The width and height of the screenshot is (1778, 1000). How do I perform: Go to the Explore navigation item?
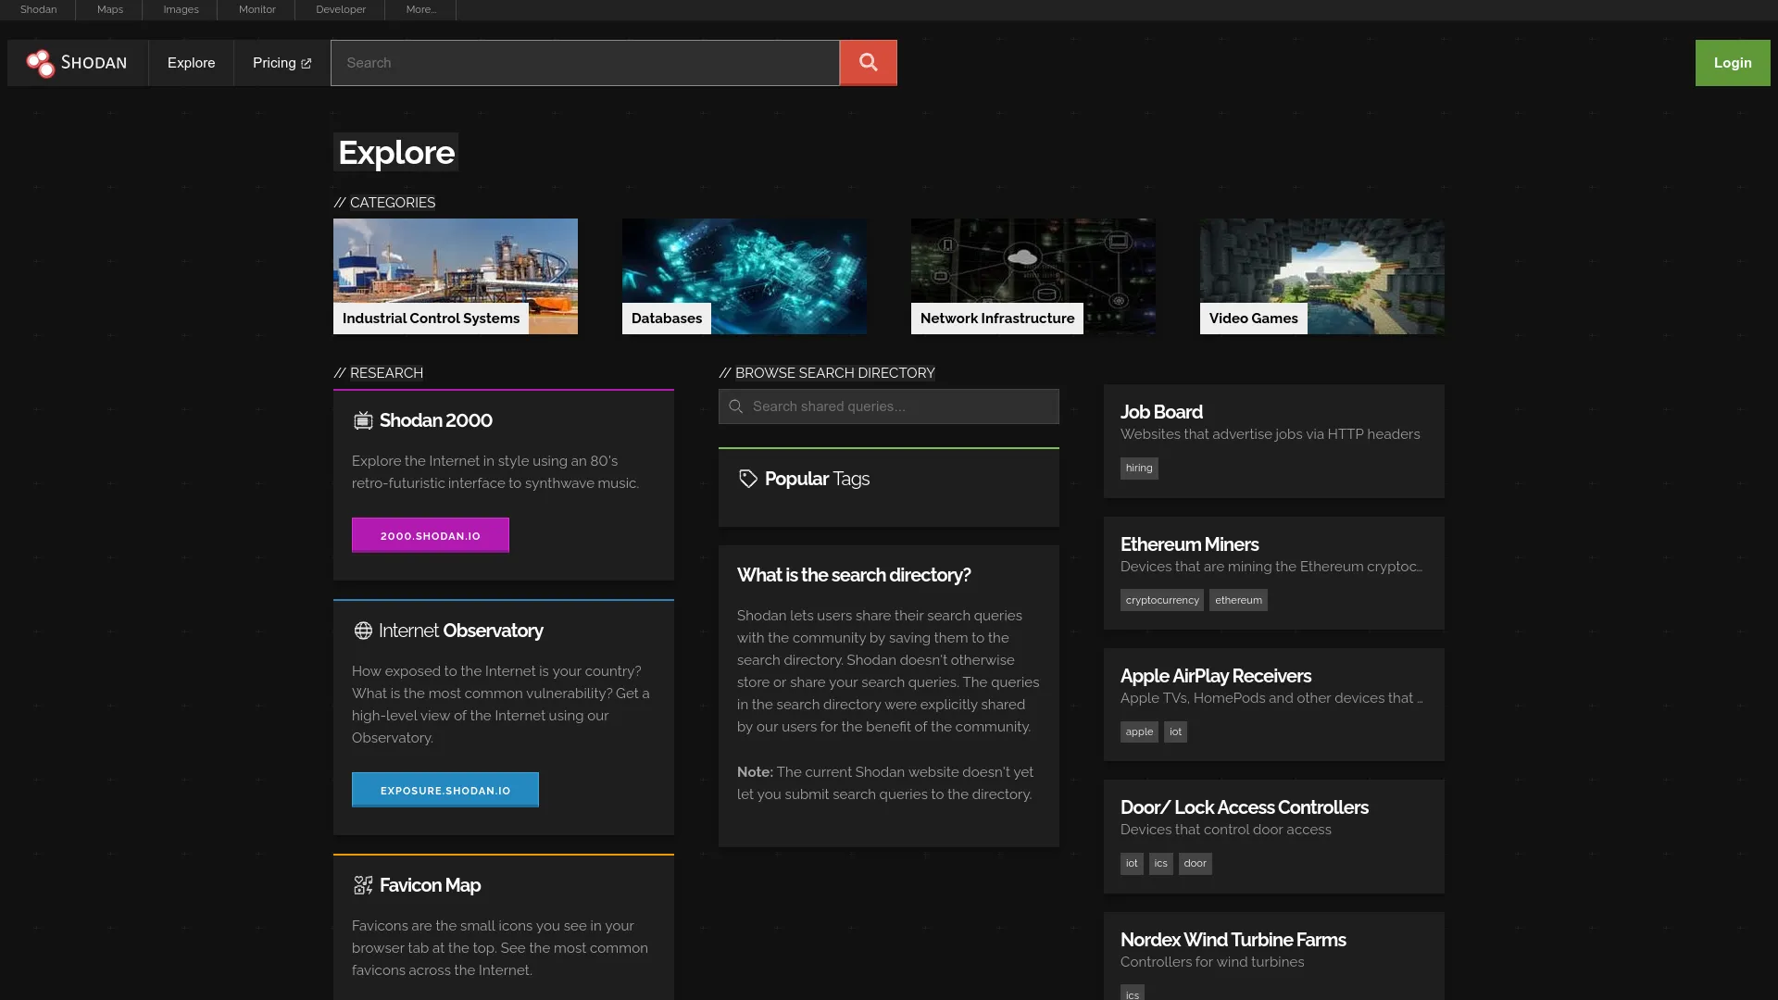191,63
